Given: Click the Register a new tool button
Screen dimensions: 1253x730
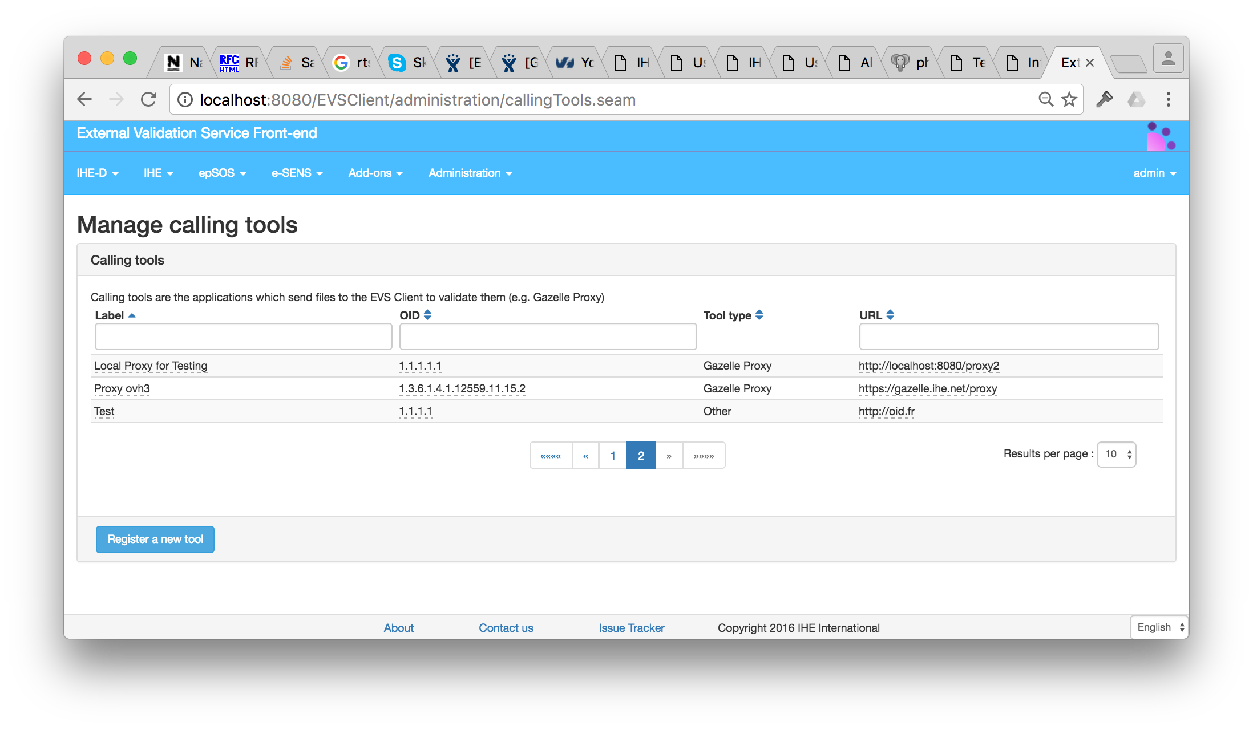Looking at the screenshot, I should point(155,539).
